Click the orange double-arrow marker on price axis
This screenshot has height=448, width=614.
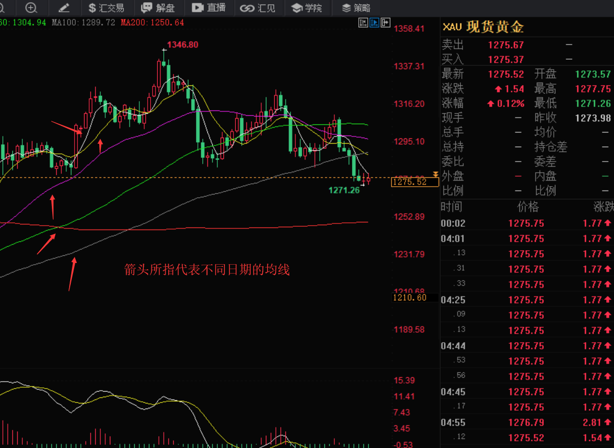(436, 174)
